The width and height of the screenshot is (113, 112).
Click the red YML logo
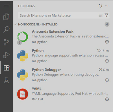tap(23, 94)
